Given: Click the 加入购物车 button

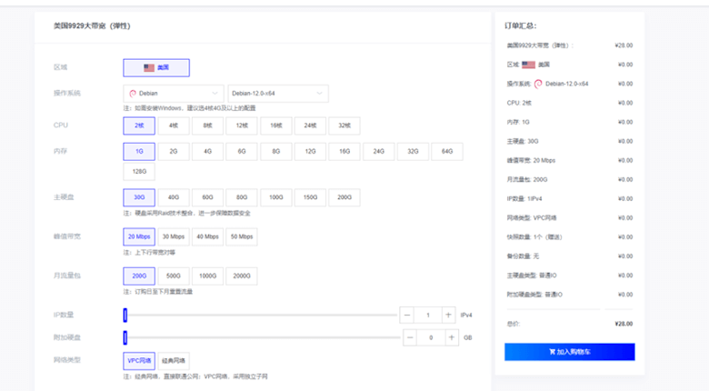Looking at the screenshot, I should point(569,352).
